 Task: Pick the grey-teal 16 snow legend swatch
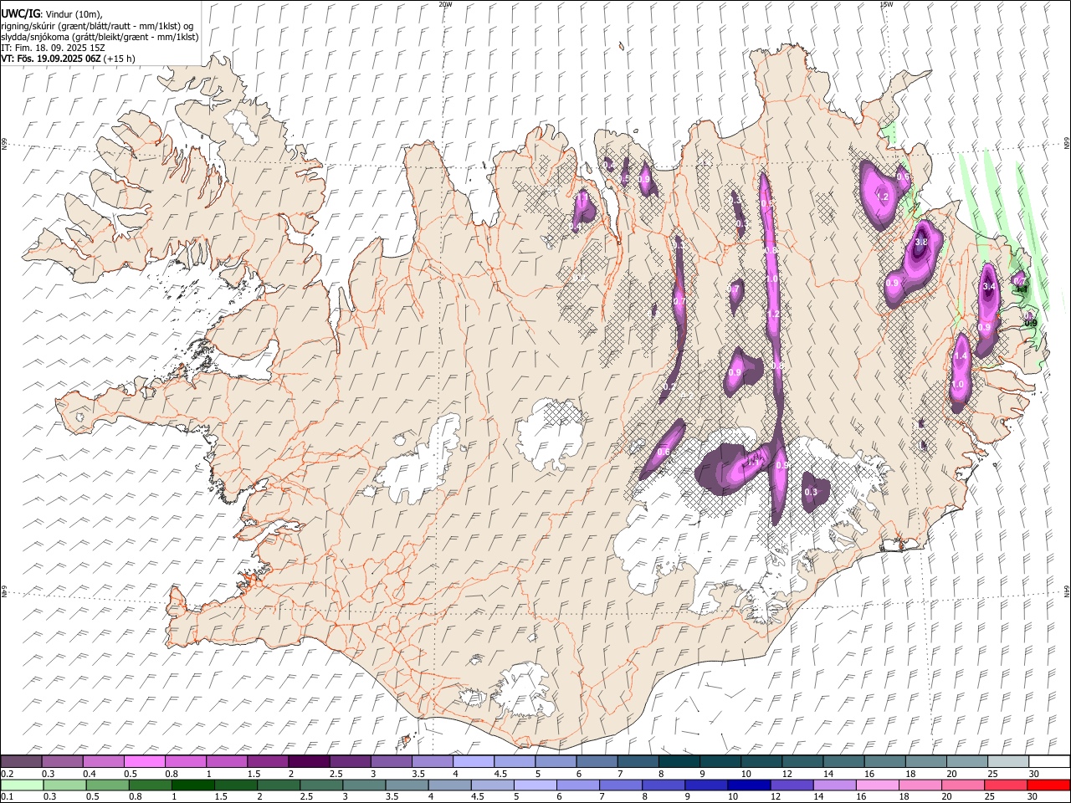click(x=884, y=761)
